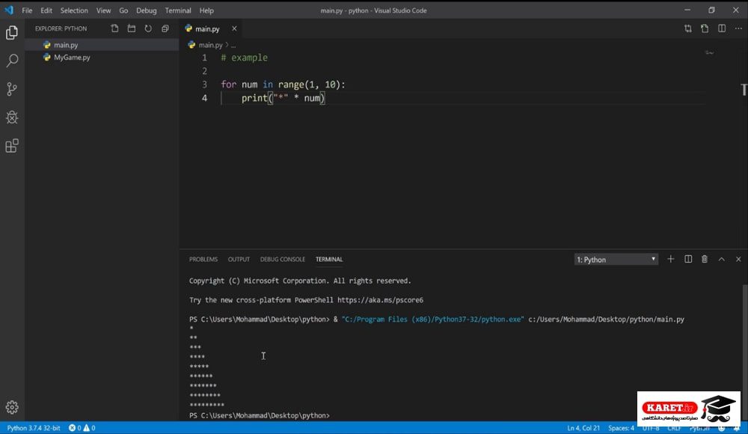Click the breadcrumb ellipsis after main.py
The width and height of the screenshot is (748, 434).
pyautogui.click(x=233, y=45)
